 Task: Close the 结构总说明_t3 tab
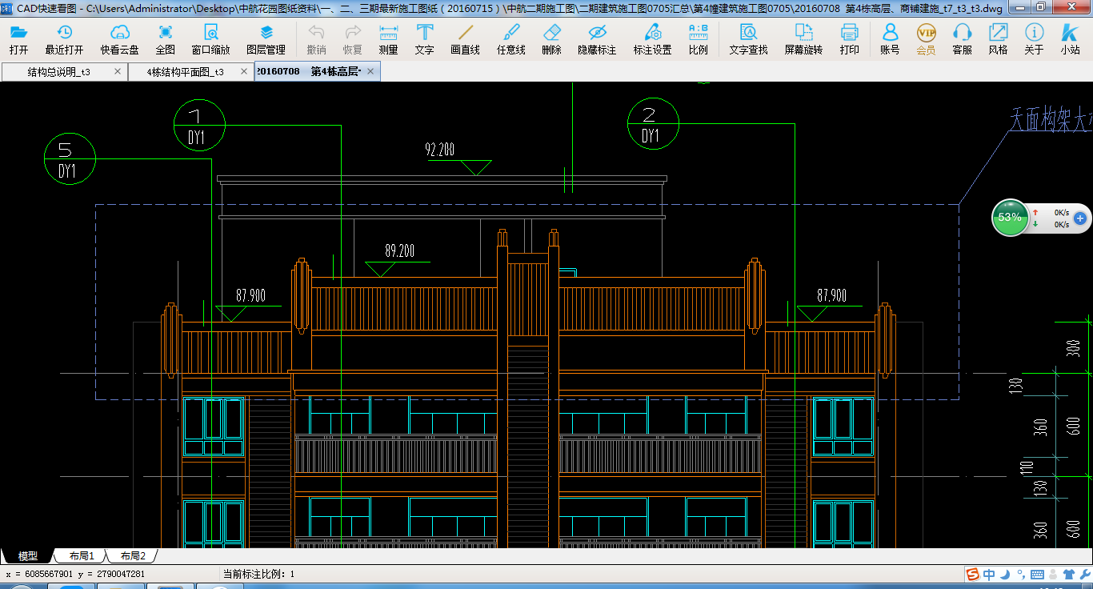[x=118, y=71]
